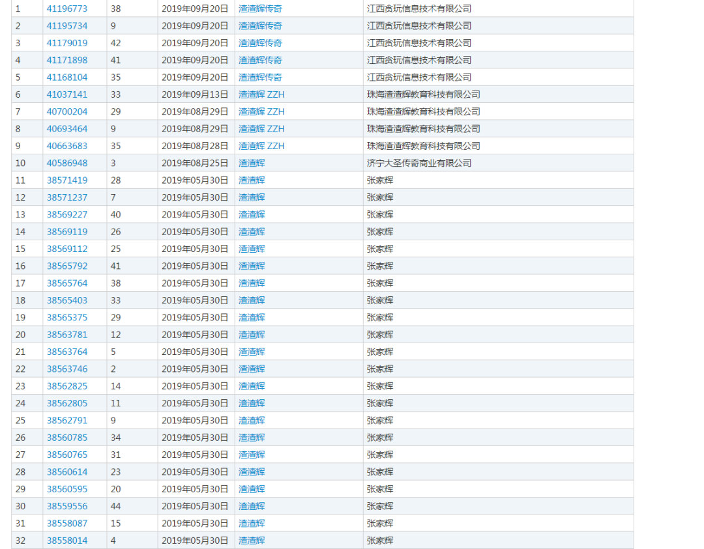Open 渣渣辉 trademark in row 10

pyautogui.click(x=252, y=163)
